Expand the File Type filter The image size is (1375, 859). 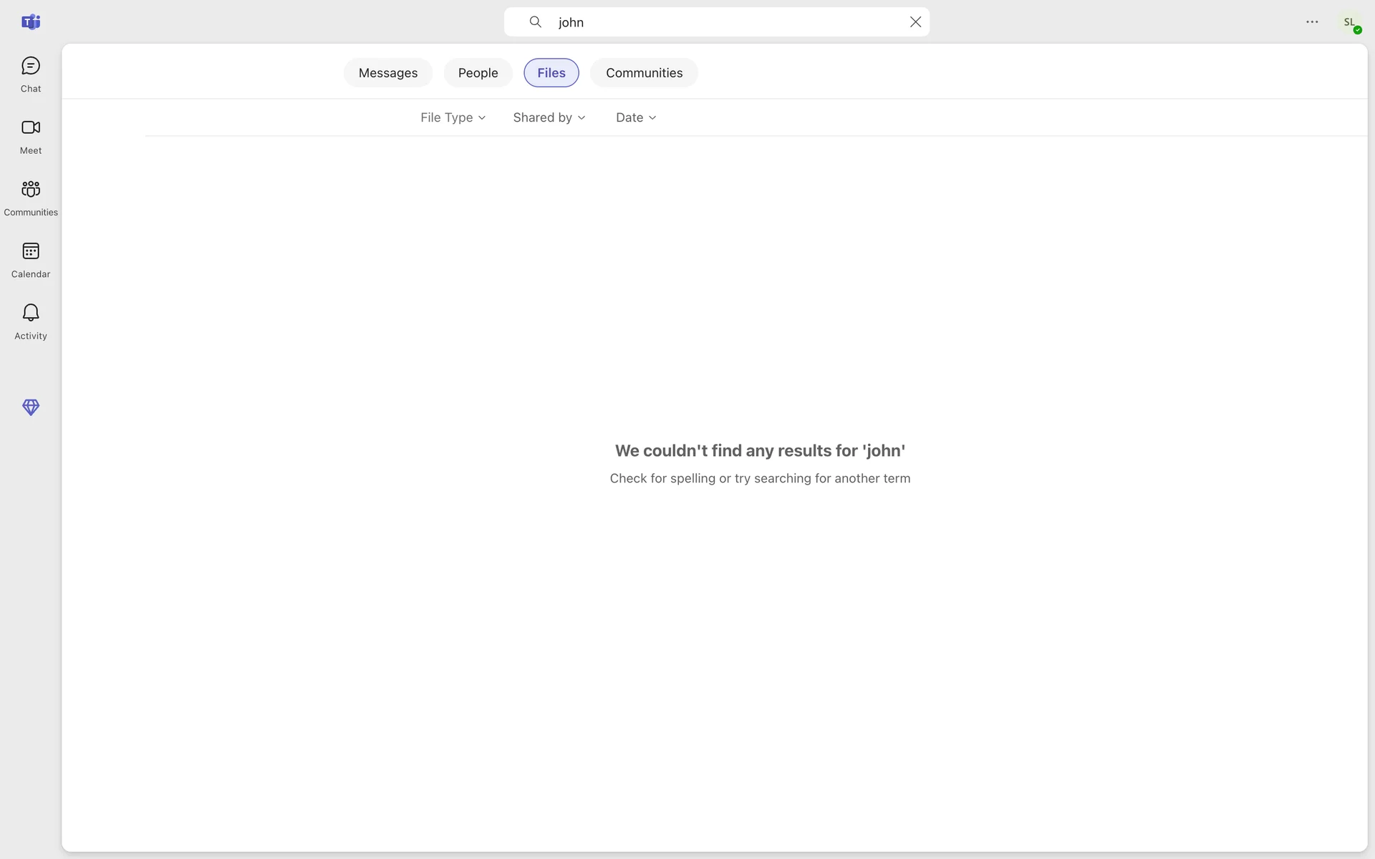point(453,117)
